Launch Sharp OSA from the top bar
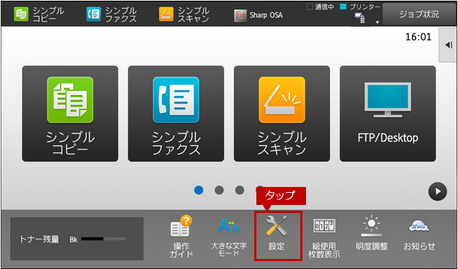This screenshot has width=458, height=269. (x=259, y=15)
